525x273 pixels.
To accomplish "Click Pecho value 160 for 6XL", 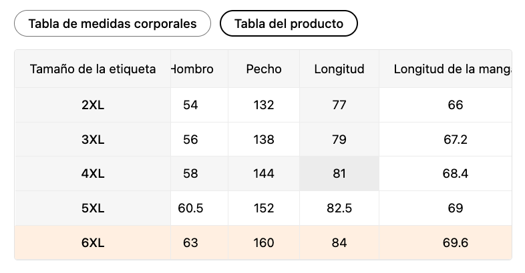I will 264,243.
